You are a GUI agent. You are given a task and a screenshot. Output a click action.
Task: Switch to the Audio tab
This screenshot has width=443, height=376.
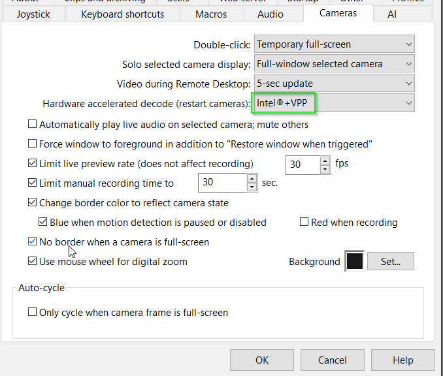coord(271,14)
